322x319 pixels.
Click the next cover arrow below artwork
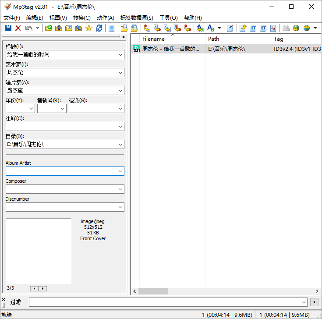pyautogui.click(x=42, y=289)
